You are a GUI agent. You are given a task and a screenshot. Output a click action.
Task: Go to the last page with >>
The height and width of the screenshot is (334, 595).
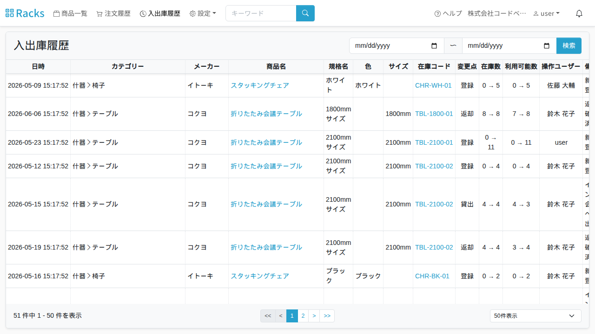(327, 316)
